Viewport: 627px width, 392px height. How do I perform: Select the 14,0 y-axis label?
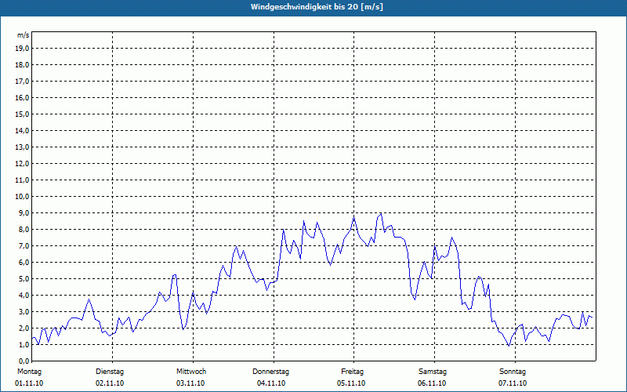(22, 130)
